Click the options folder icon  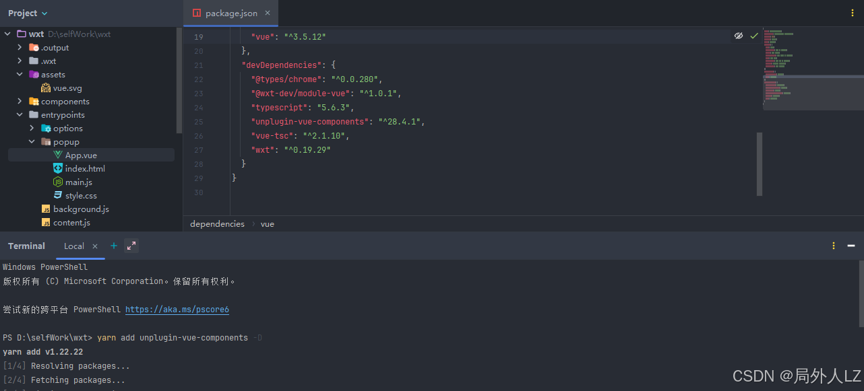(x=46, y=128)
